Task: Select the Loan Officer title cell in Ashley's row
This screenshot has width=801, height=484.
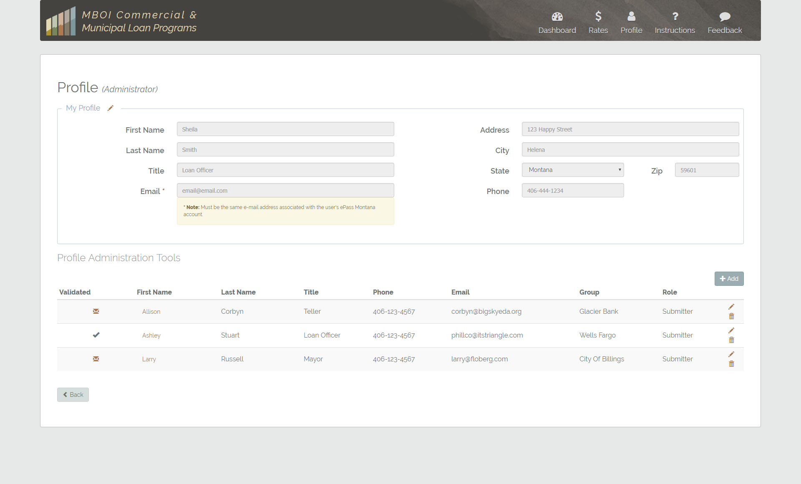Action: 322,335
